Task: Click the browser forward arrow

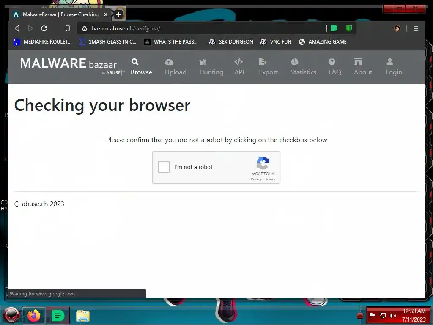Action: [30, 28]
